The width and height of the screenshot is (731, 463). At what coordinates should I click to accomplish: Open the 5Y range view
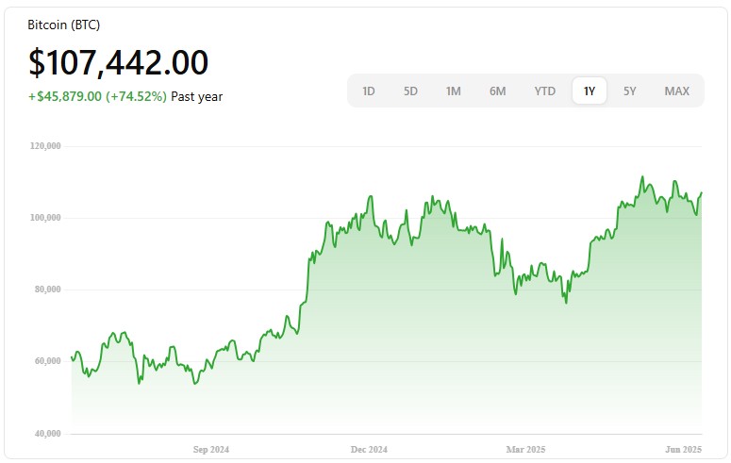(x=630, y=91)
